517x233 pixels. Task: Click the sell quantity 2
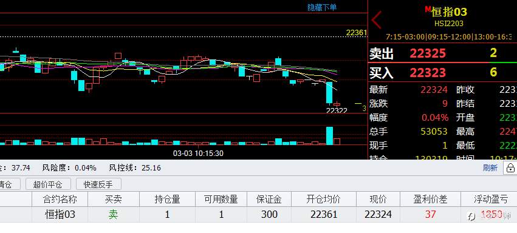click(493, 53)
